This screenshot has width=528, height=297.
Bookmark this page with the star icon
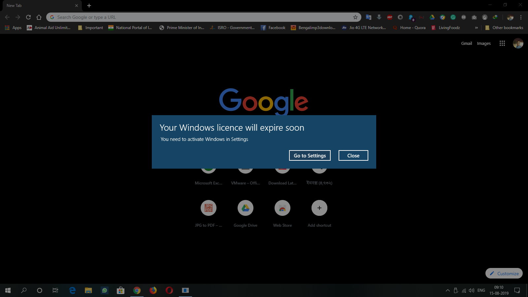[x=355, y=17]
